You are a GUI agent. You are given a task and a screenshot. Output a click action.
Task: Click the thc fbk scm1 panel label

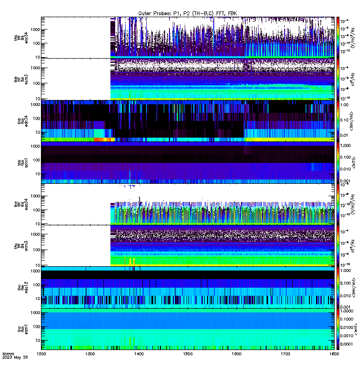pyautogui.click(x=22, y=329)
